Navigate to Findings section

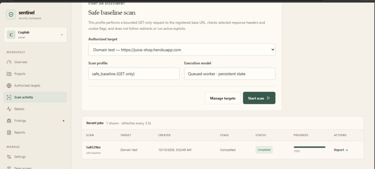pos(35,121)
